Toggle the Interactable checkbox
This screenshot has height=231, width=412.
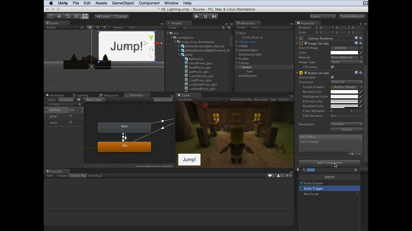click(x=332, y=77)
